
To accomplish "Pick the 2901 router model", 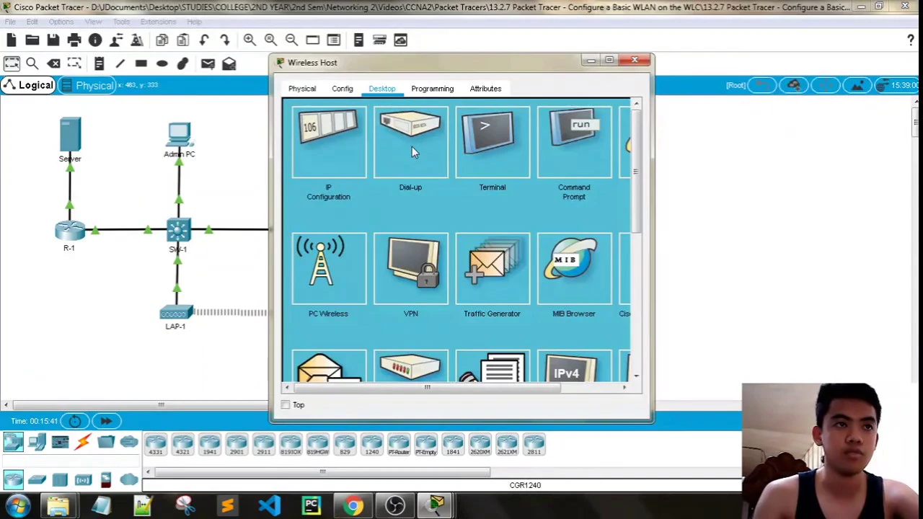I will (x=237, y=445).
